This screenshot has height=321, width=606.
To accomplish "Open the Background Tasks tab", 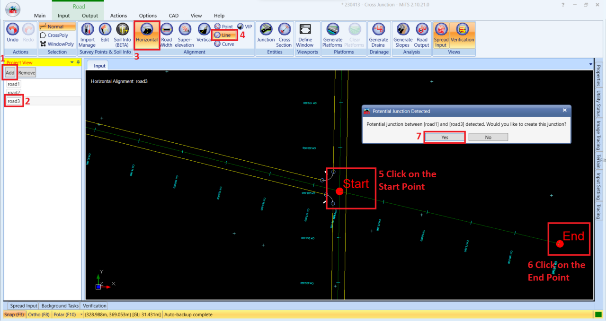I will pos(60,305).
